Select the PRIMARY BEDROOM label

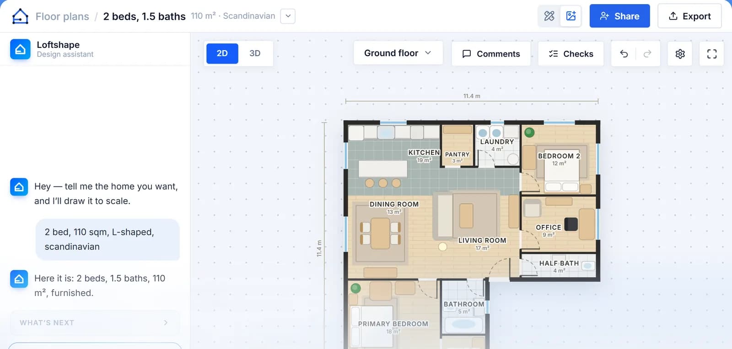click(393, 324)
